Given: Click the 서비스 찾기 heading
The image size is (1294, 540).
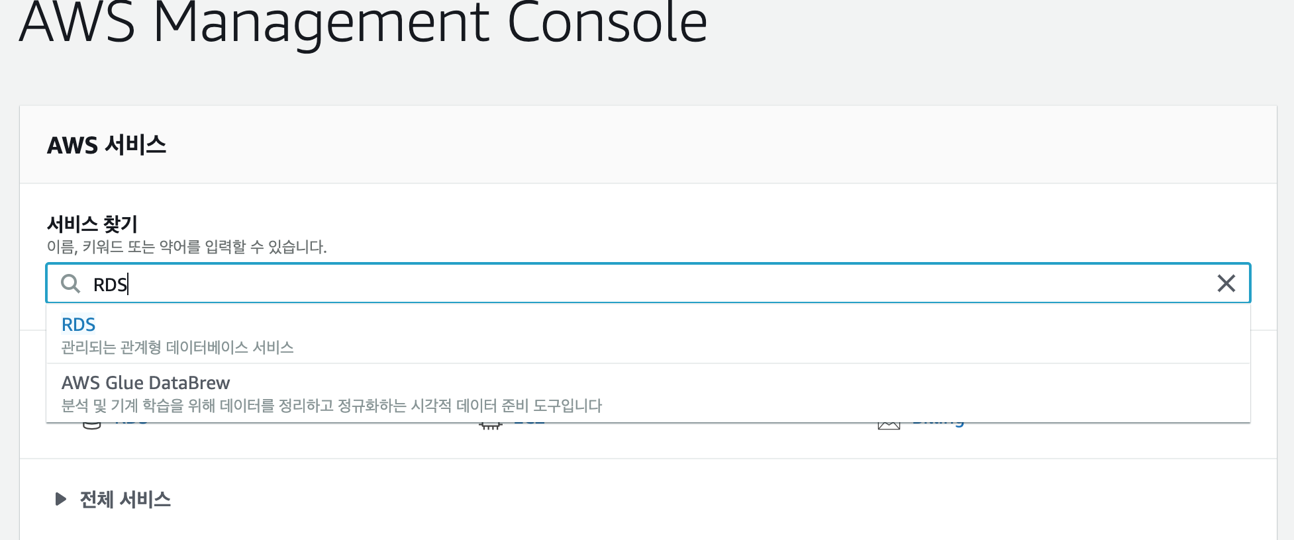Looking at the screenshot, I should tap(92, 224).
